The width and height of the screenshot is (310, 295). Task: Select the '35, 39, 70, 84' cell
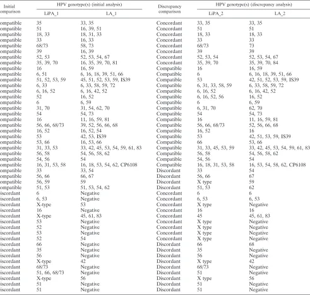pos(263,63)
